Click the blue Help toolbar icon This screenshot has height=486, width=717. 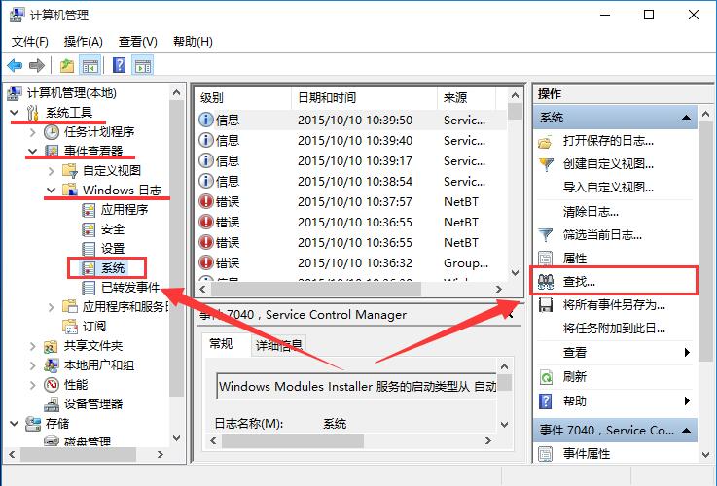[119, 65]
